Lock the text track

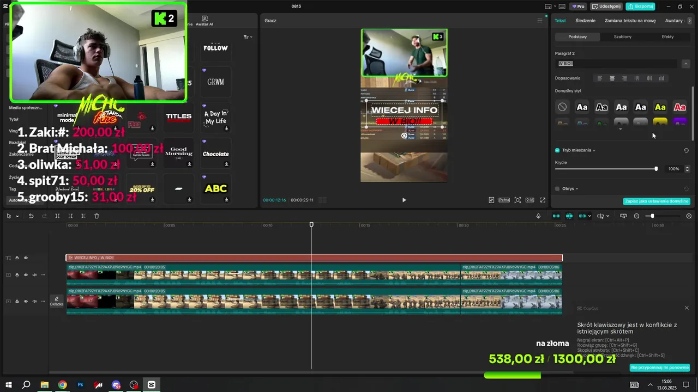17,258
